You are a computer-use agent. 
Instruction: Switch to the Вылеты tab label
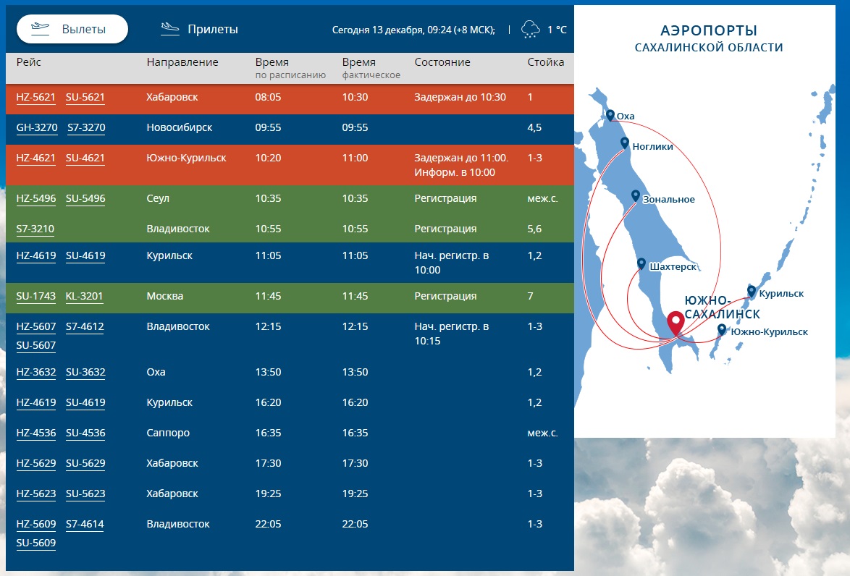click(x=84, y=29)
